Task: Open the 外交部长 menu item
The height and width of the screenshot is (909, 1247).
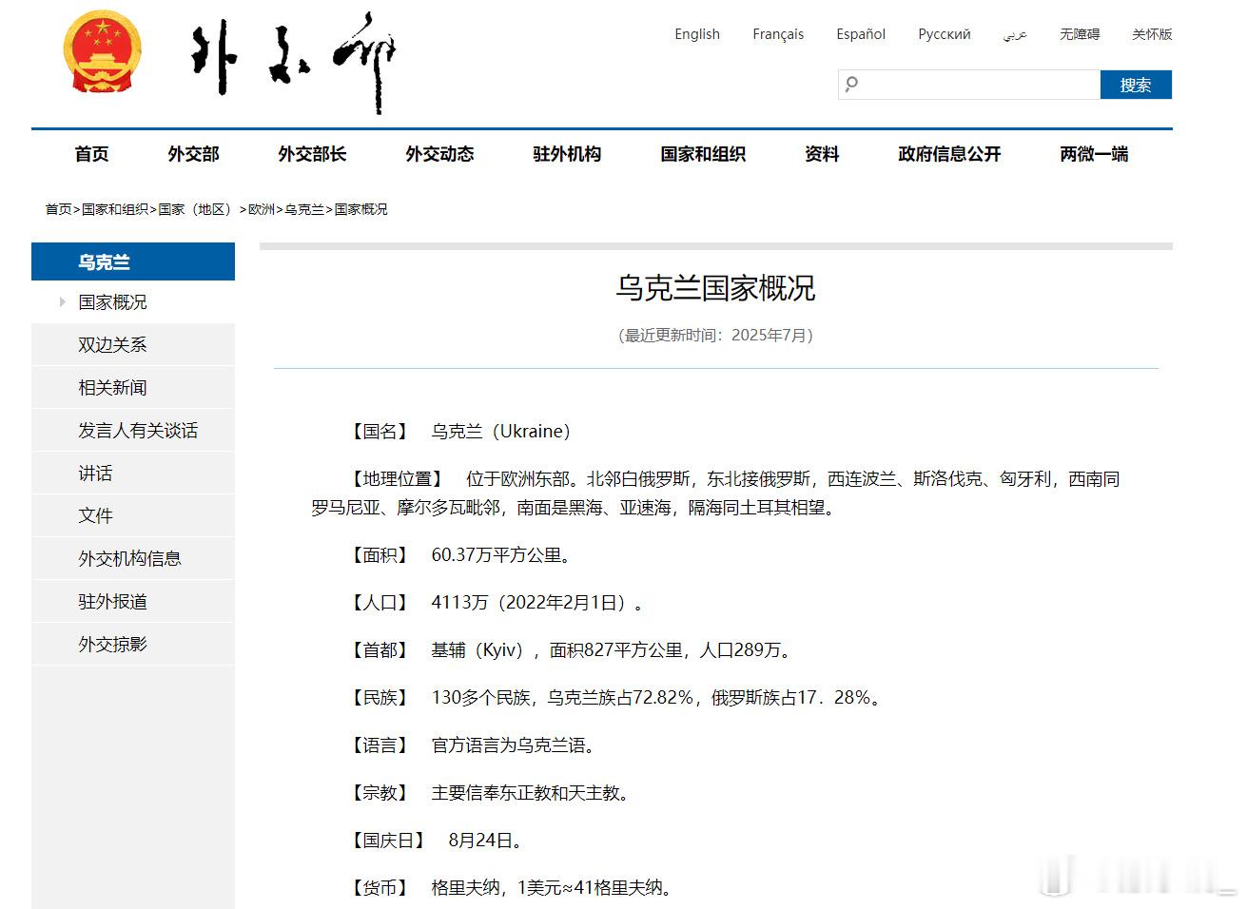Action: [x=312, y=154]
